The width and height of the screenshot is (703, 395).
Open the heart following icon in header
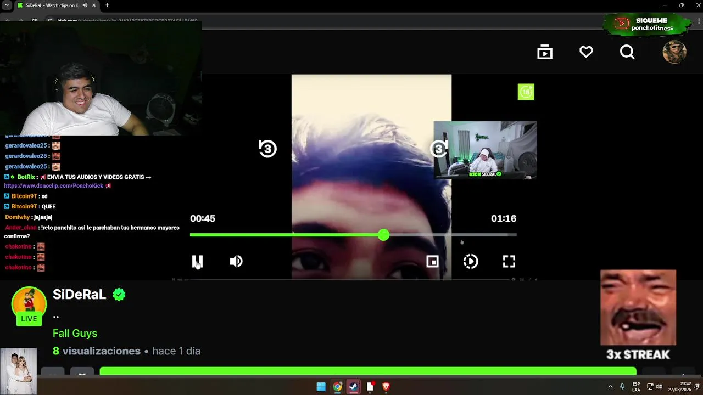coord(586,52)
